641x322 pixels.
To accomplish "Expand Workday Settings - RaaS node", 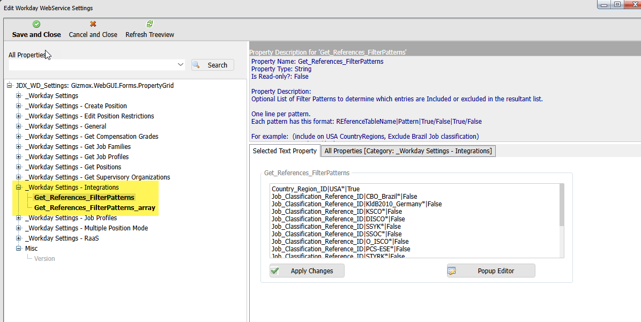I will (x=18, y=238).
